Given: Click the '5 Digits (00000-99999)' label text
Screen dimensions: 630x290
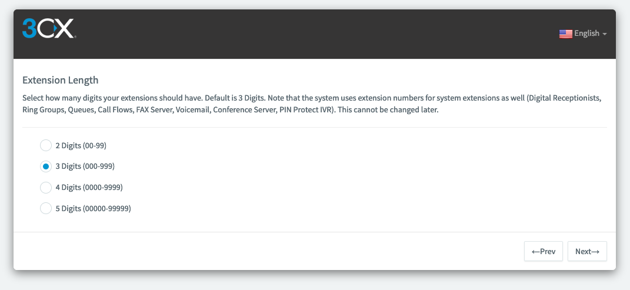Looking at the screenshot, I should pos(93,208).
